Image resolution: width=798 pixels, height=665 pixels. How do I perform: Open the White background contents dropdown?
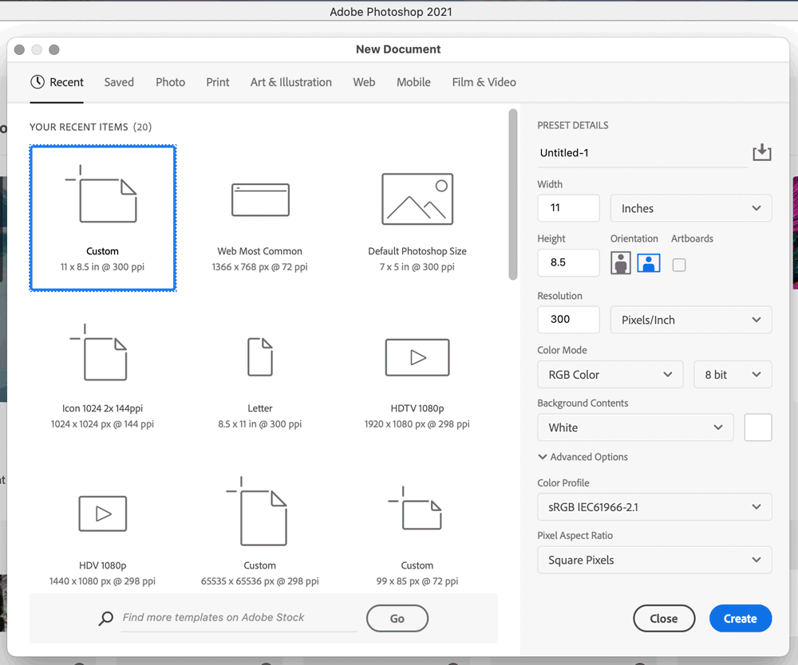[x=635, y=427]
